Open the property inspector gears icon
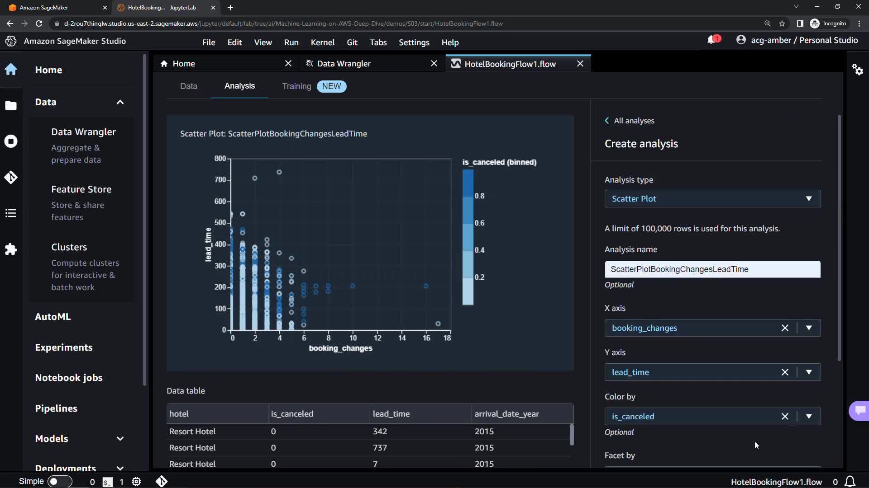Screen dimensions: 869x488 [857, 70]
